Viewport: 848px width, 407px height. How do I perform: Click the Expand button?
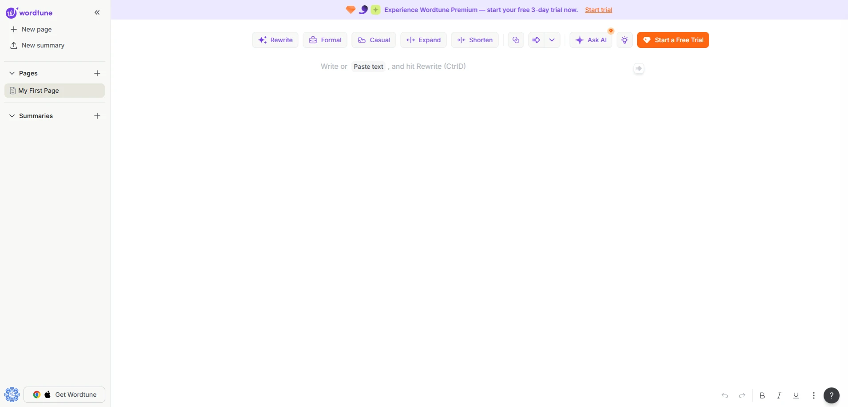click(x=423, y=40)
